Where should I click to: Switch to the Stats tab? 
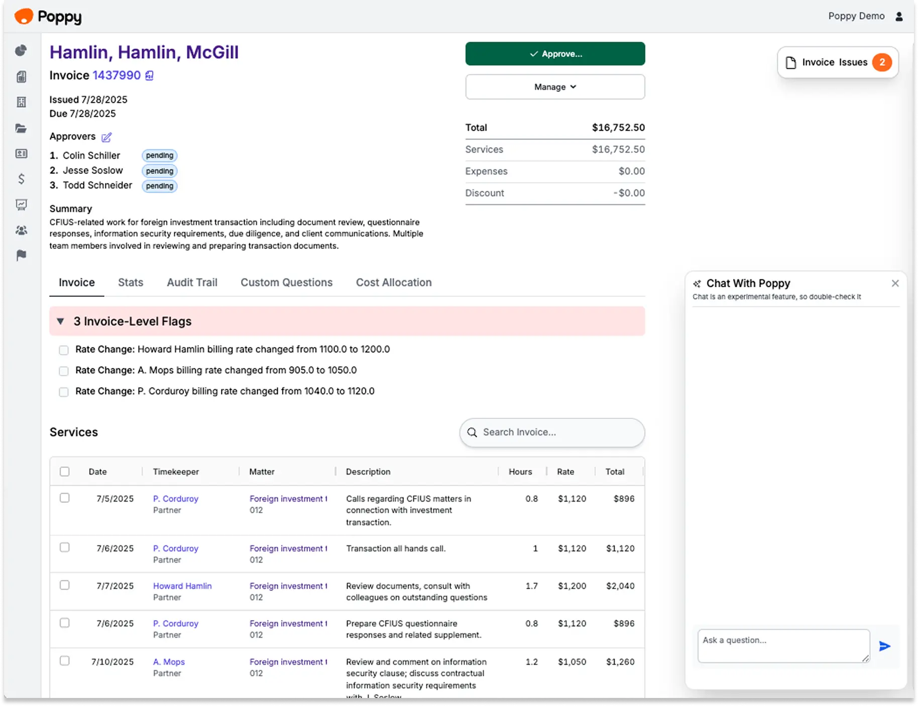coord(131,283)
